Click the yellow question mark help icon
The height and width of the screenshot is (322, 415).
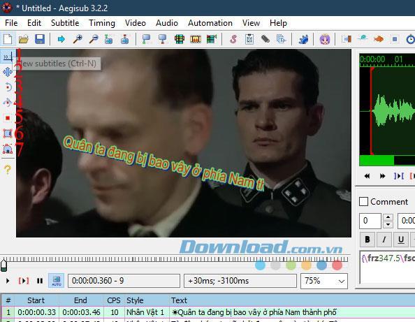(x=8, y=170)
